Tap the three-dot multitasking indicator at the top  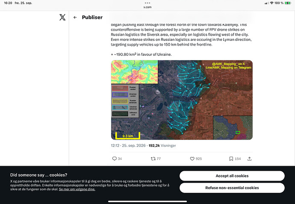147,3
